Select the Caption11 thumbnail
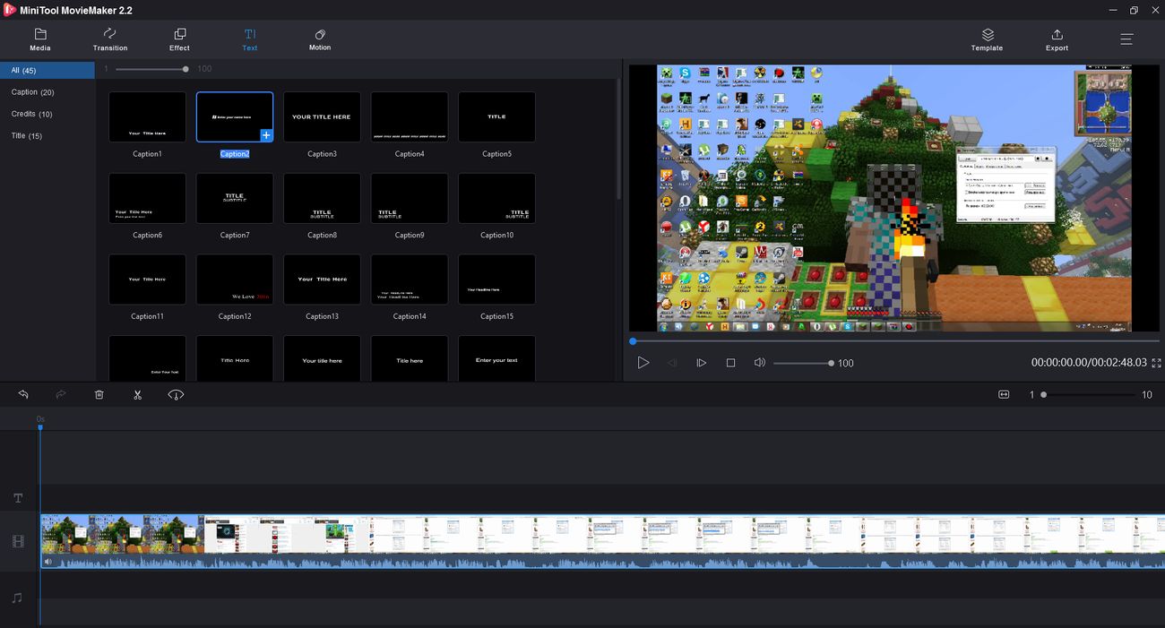 (147, 280)
